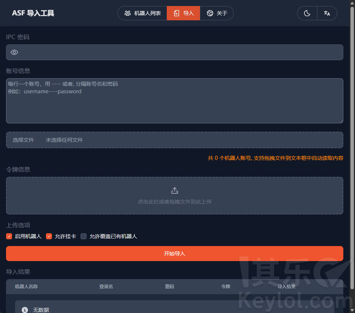Click the 机器人名称 column header

click(26, 287)
